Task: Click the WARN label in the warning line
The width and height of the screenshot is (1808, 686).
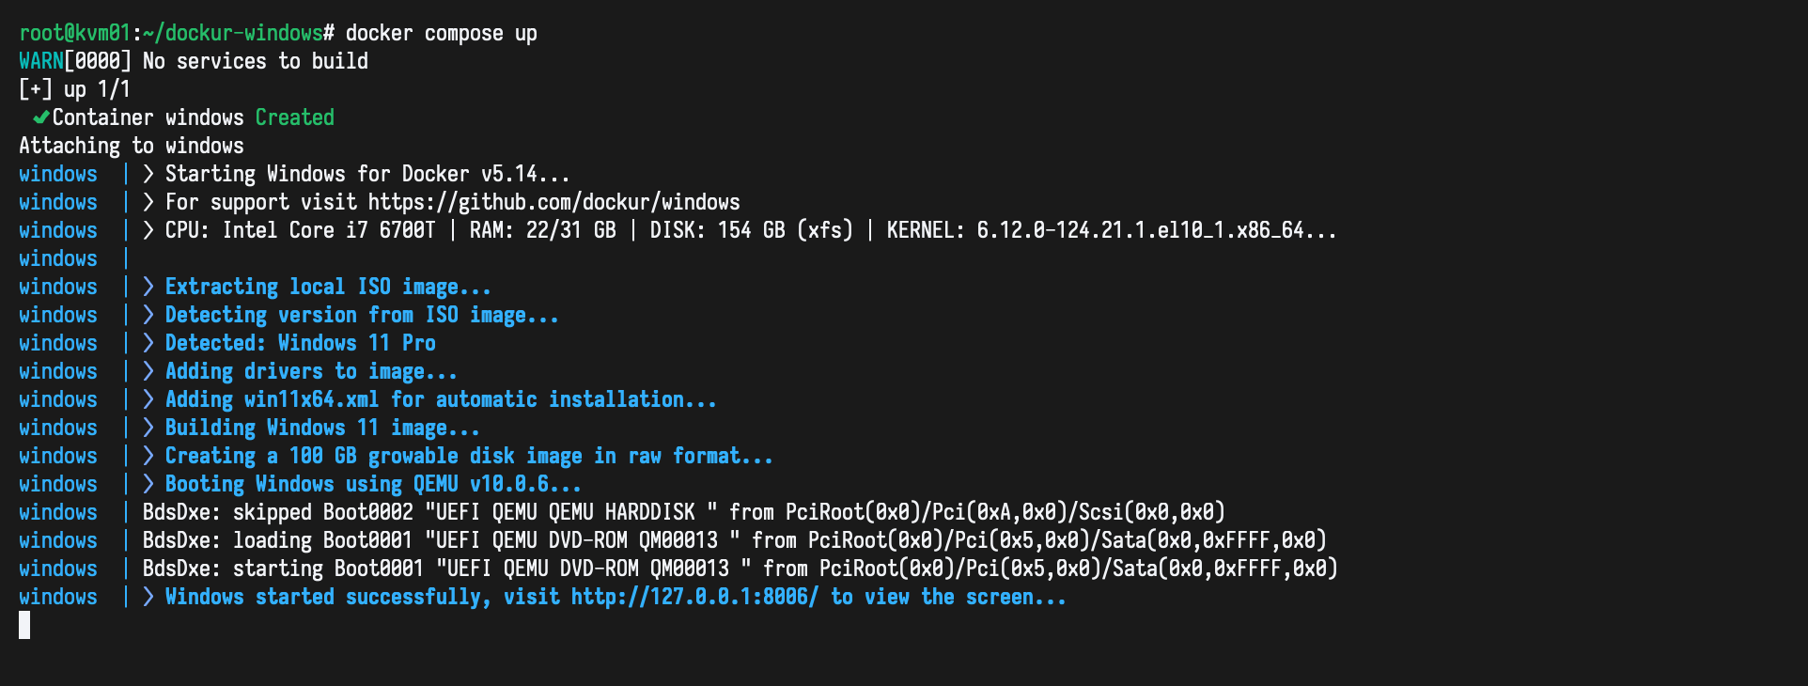Action: (x=41, y=61)
